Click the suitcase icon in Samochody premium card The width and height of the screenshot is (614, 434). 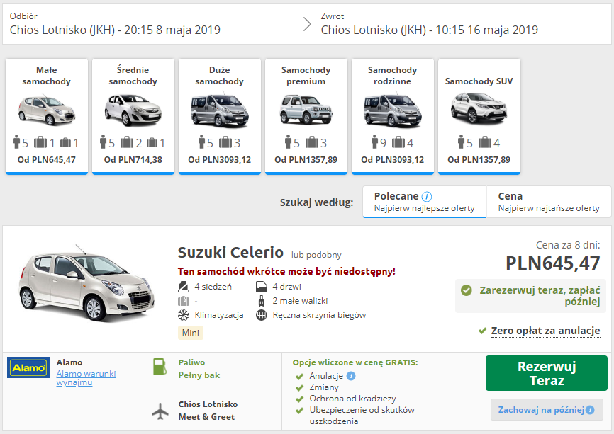coord(312,142)
